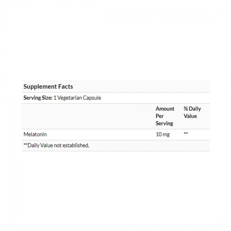This screenshot has height=231, width=231.
Task: Click the word "Per" in column header
Action: (159, 116)
